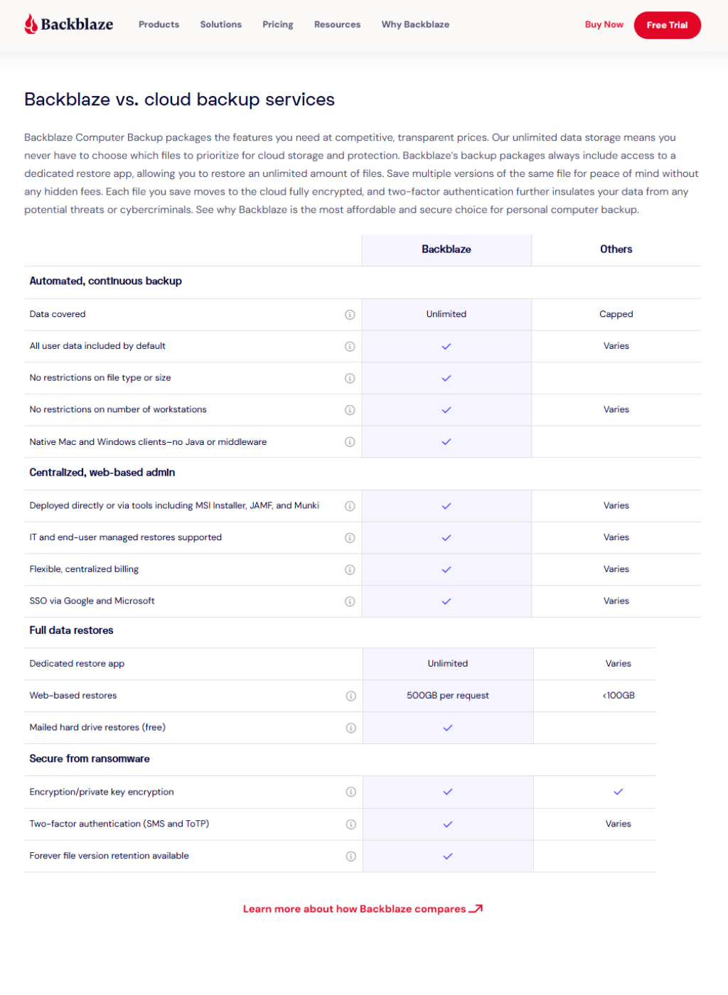Open info for Forever file version retention

pyautogui.click(x=350, y=856)
